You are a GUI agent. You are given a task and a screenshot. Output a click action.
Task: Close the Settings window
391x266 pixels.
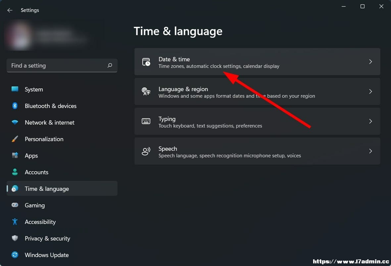(x=381, y=7)
